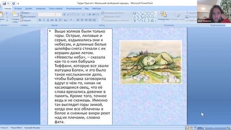
Task: Save the presentation from Quick Access toolbar
Action: pyautogui.click(x=4, y=3)
